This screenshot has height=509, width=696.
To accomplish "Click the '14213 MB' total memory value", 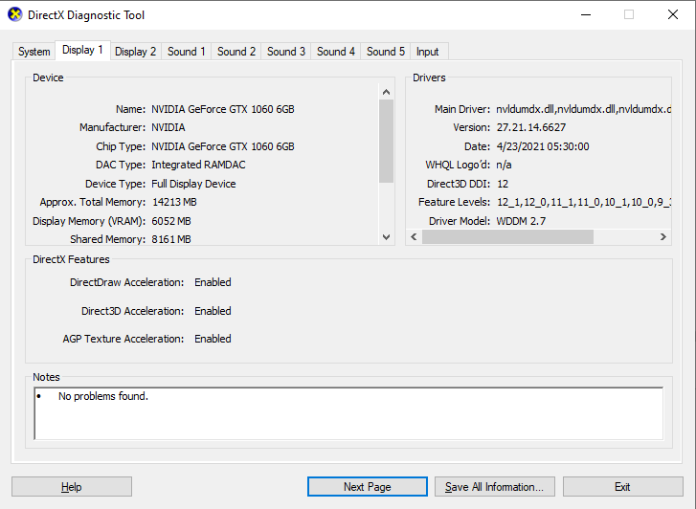I will (x=174, y=203).
